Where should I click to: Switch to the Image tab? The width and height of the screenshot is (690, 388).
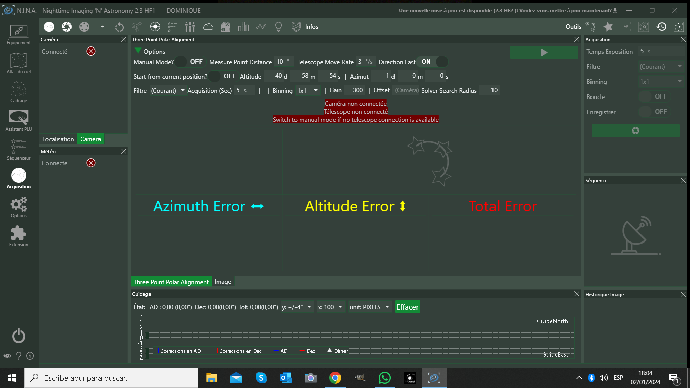[223, 282]
